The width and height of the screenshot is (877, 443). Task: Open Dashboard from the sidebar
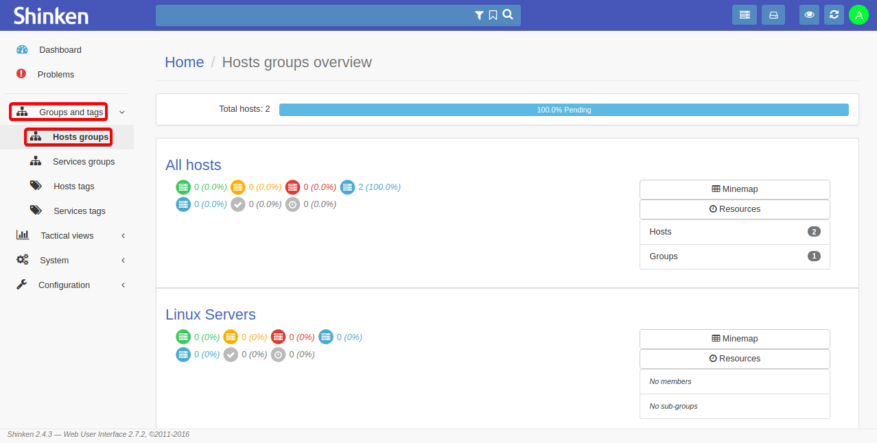[x=60, y=49]
